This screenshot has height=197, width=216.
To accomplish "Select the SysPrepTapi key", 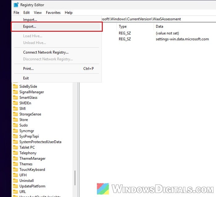I will tap(29, 136).
